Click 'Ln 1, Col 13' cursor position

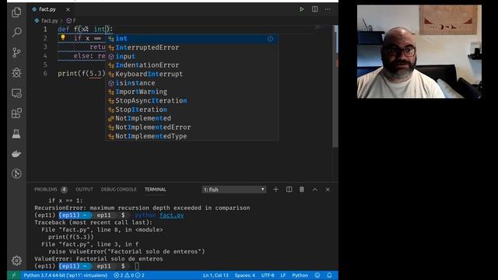pos(216,275)
